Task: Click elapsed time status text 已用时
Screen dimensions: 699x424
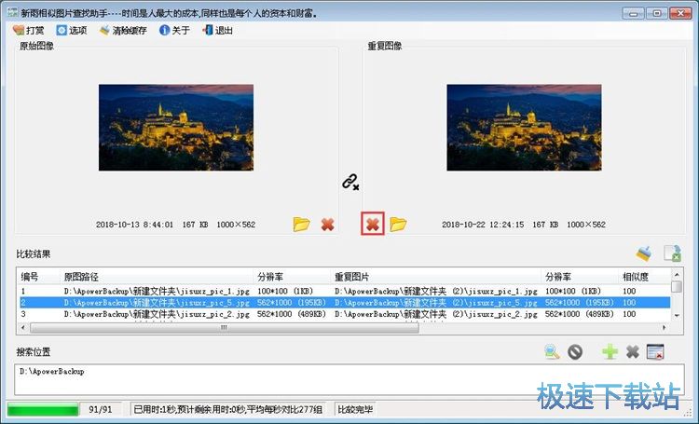Action: tap(227, 409)
